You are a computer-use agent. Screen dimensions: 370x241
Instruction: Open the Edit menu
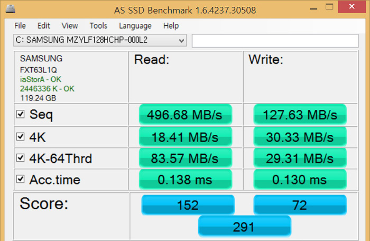point(44,25)
